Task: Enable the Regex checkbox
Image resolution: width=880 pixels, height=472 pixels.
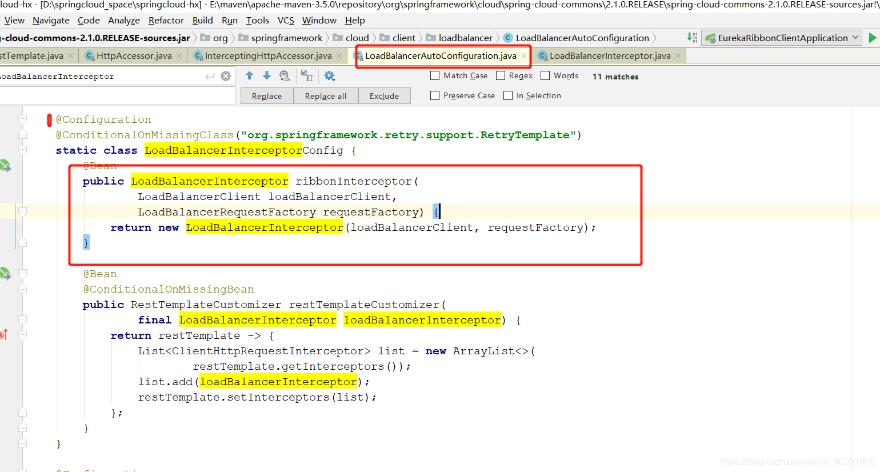Action: tap(501, 75)
